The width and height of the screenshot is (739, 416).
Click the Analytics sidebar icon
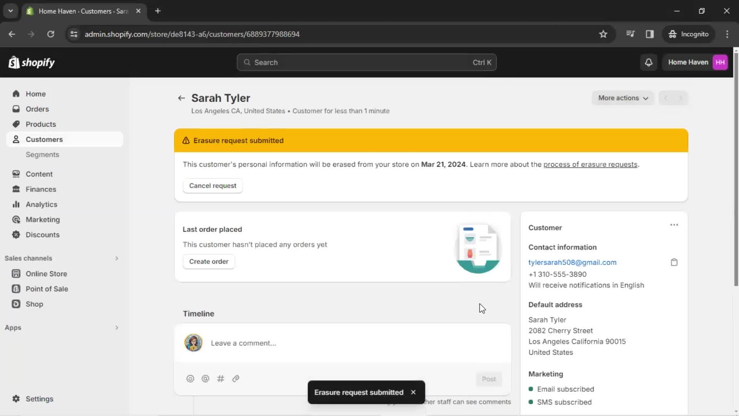[x=16, y=204]
